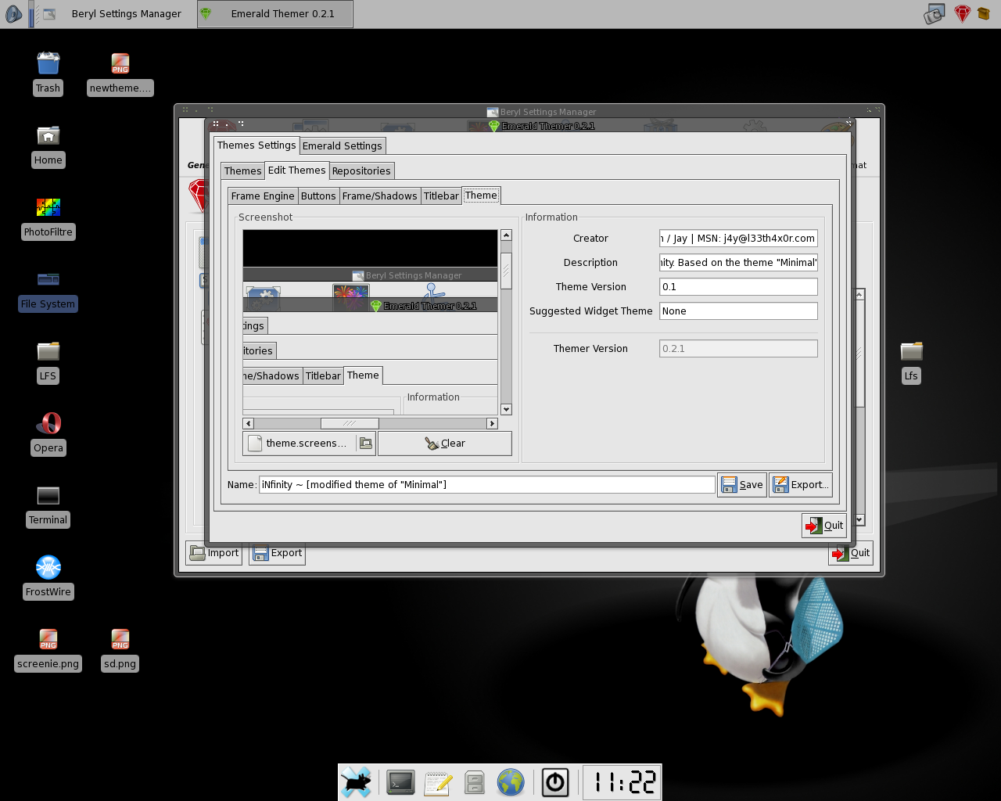
Task: Click the brown package tray icon at the top right
Action: pyautogui.click(x=984, y=13)
